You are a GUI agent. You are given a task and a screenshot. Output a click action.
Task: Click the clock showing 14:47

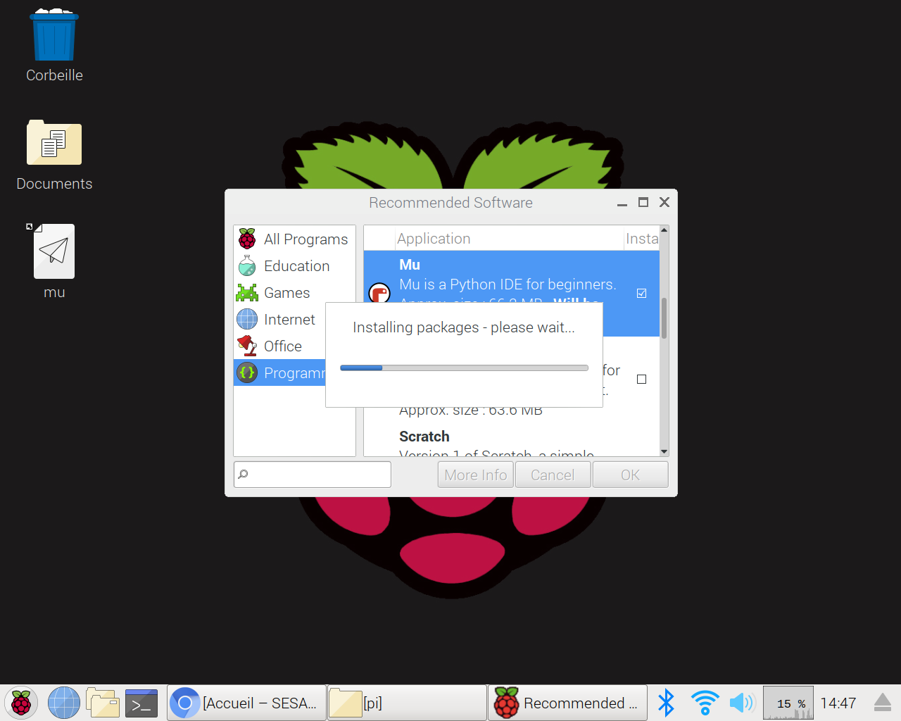coord(838,703)
